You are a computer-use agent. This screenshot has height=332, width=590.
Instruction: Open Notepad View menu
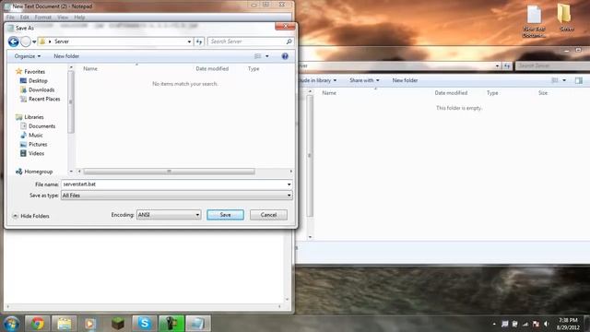tap(63, 18)
